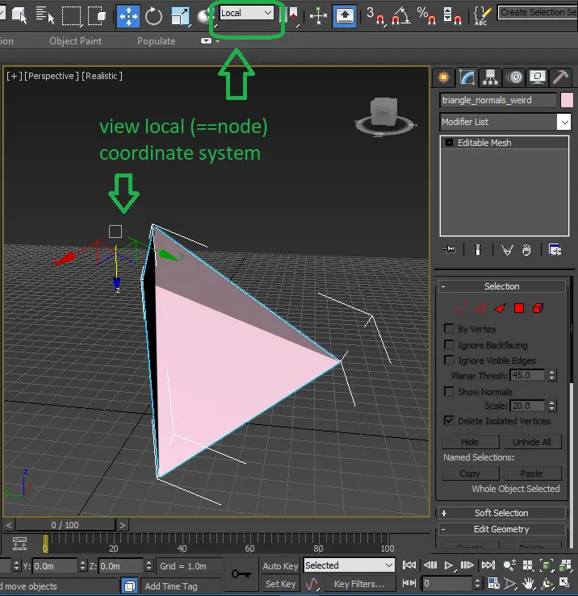Toggle Maximize Viewport icon
Screen dimensions: 578x596
564,583
